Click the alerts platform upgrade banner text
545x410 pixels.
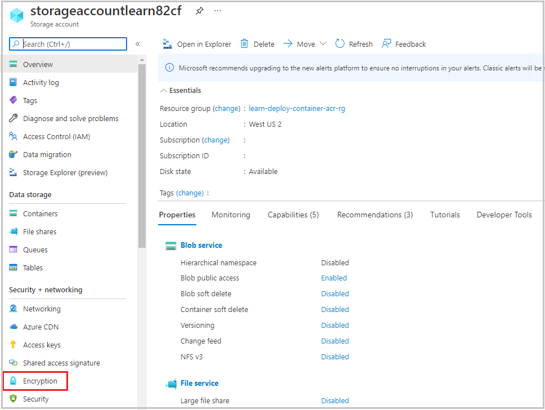(x=360, y=68)
